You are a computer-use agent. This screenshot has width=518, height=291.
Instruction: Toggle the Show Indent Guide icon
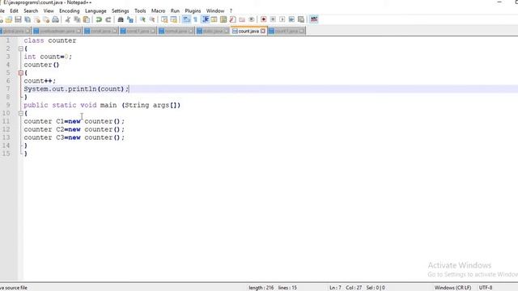point(205,19)
